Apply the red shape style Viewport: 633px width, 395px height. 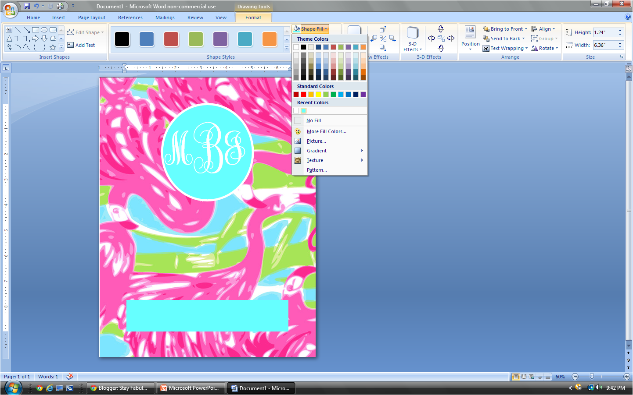171,39
